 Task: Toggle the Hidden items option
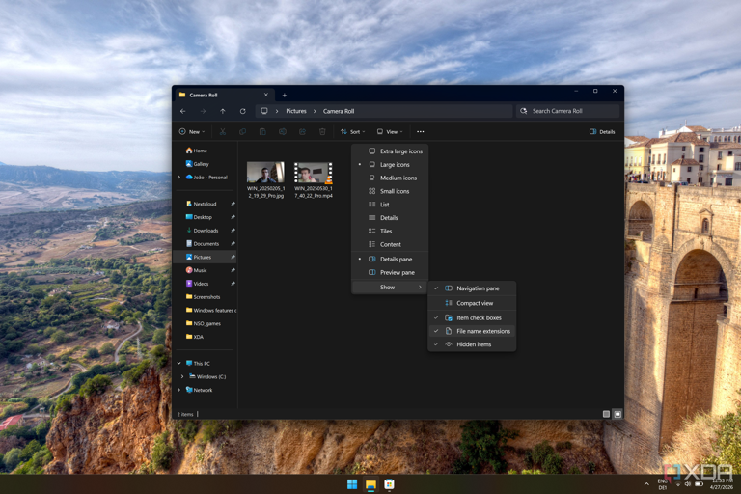click(x=473, y=344)
